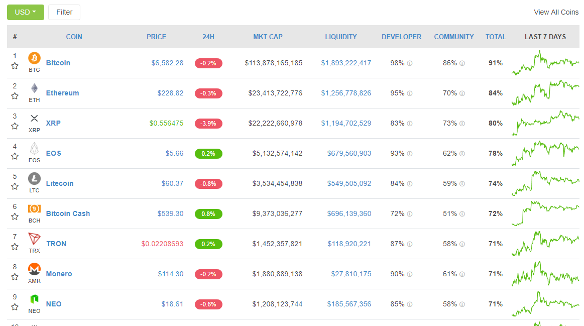This screenshot has width=584, height=326.
Task: Open the USD currency dropdown
Action: point(25,12)
